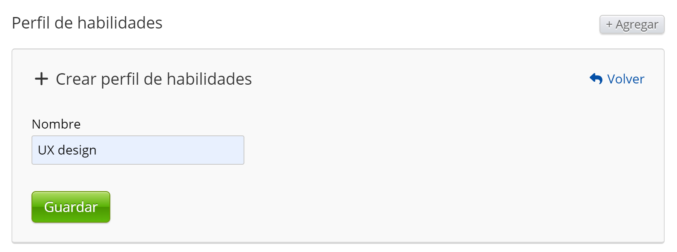The width and height of the screenshot is (677, 252).
Task: Click the green Guardar button
Action: coord(71,207)
